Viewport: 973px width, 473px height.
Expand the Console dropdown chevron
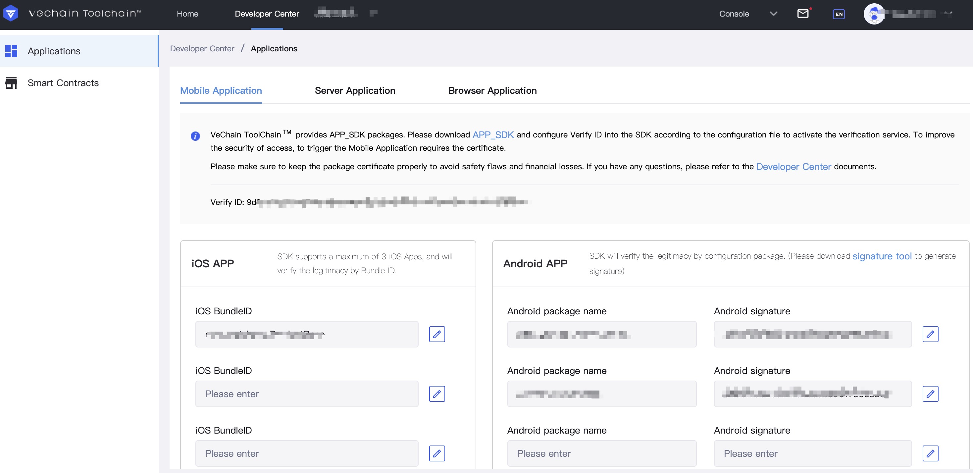773,14
